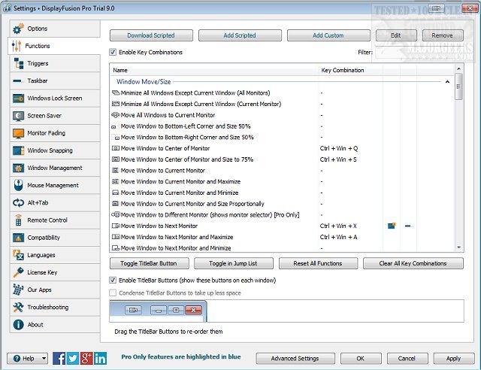The height and width of the screenshot is (370, 481).
Task: Click Clear All Key Combinations button
Action: coord(413,263)
